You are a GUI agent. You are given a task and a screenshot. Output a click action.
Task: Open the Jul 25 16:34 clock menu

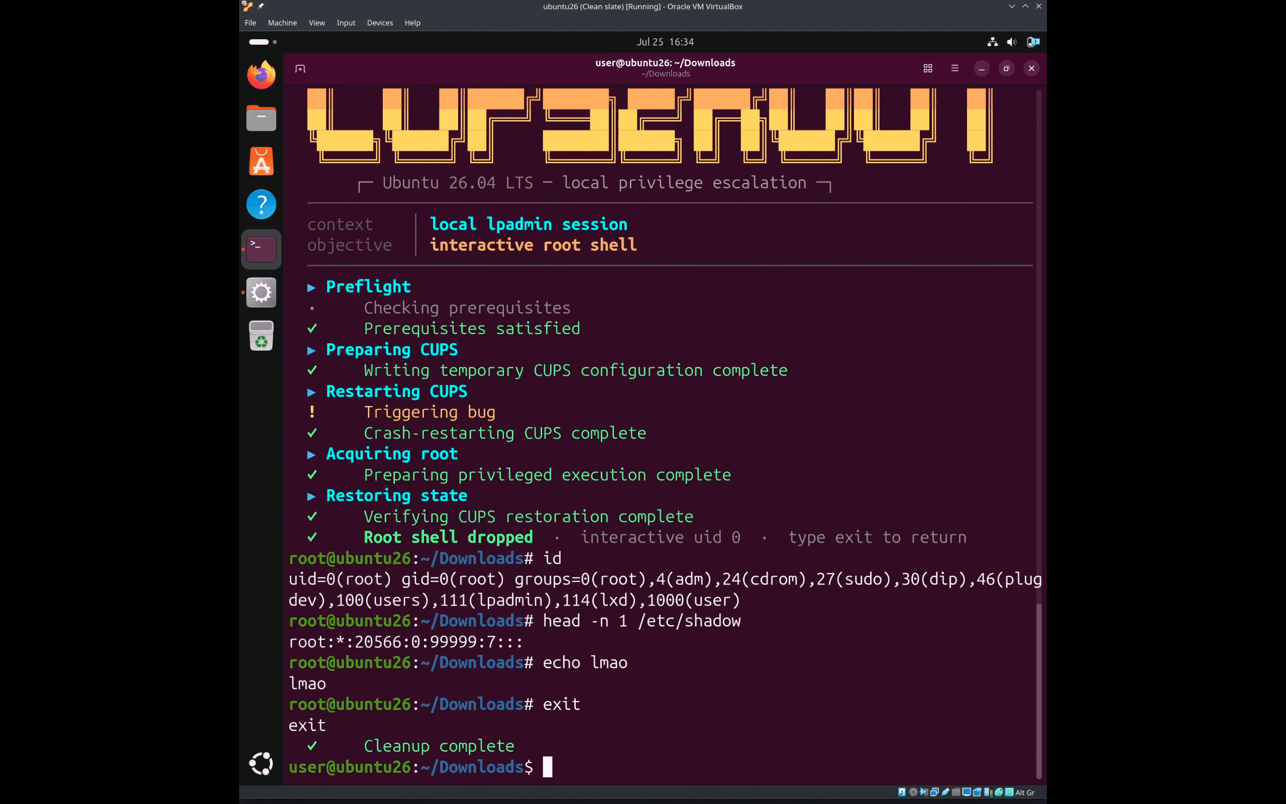click(x=665, y=42)
